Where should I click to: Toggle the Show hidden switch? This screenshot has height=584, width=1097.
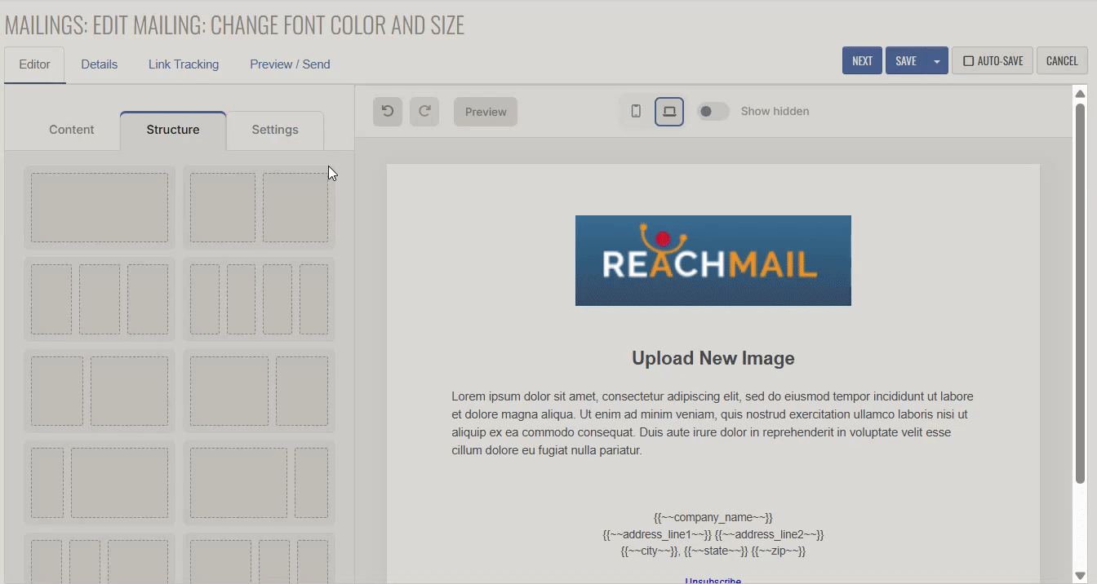pyautogui.click(x=713, y=112)
